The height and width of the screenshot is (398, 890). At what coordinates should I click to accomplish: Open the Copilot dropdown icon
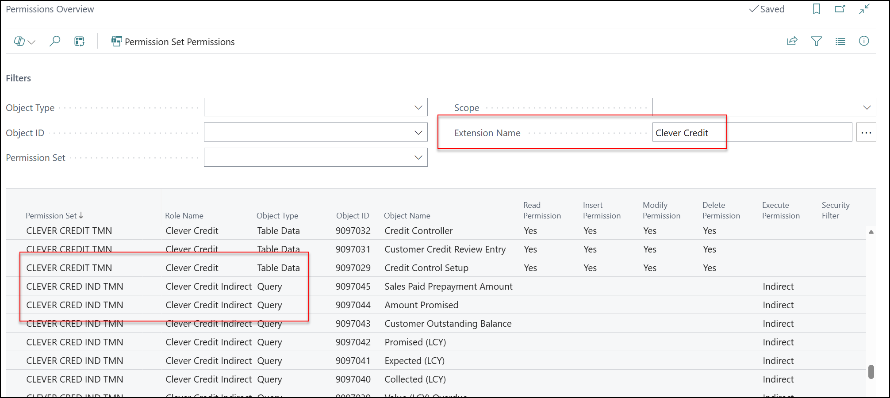pyautogui.click(x=24, y=42)
